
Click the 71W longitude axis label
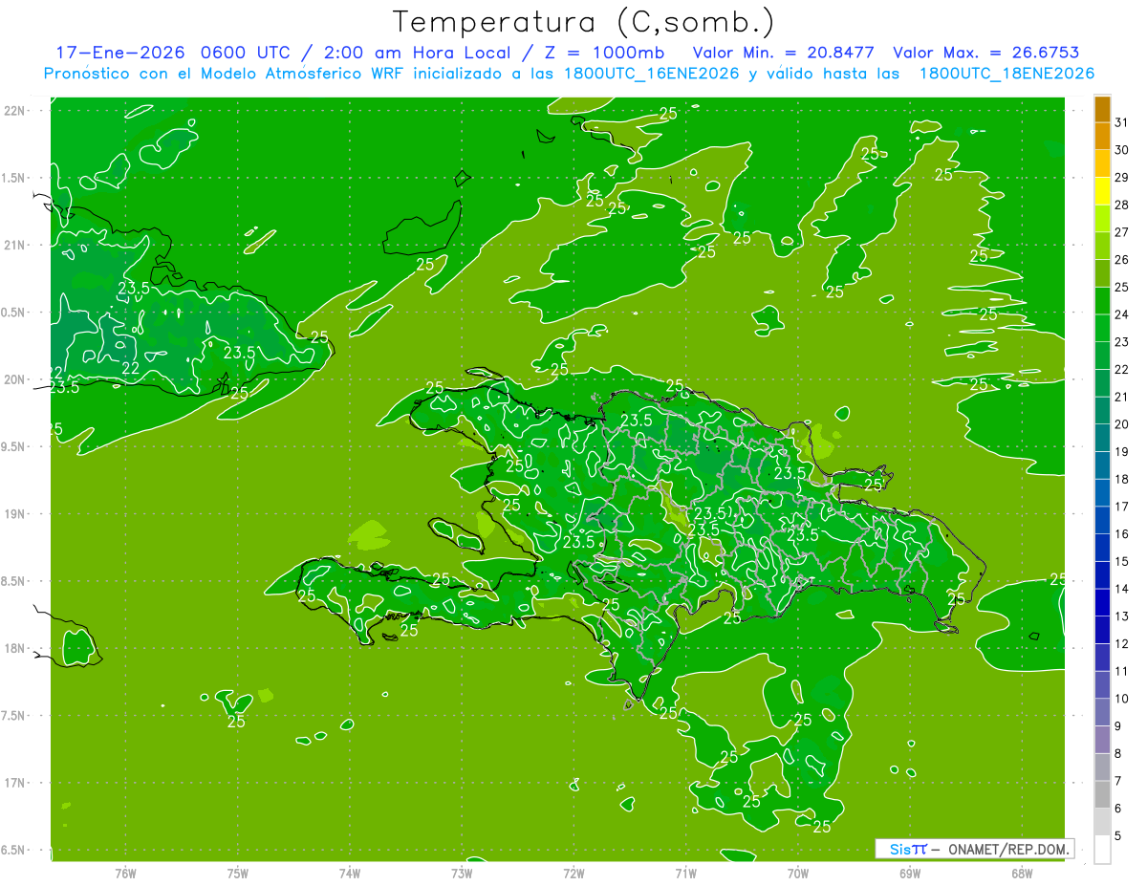coord(685,873)
